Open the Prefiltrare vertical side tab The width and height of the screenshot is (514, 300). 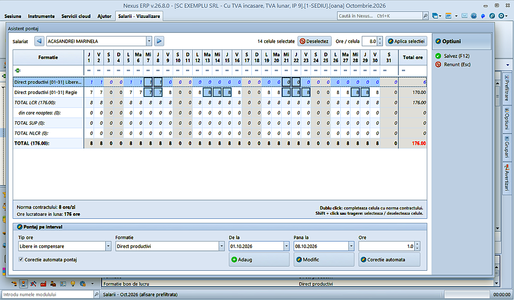click(507, 88)
